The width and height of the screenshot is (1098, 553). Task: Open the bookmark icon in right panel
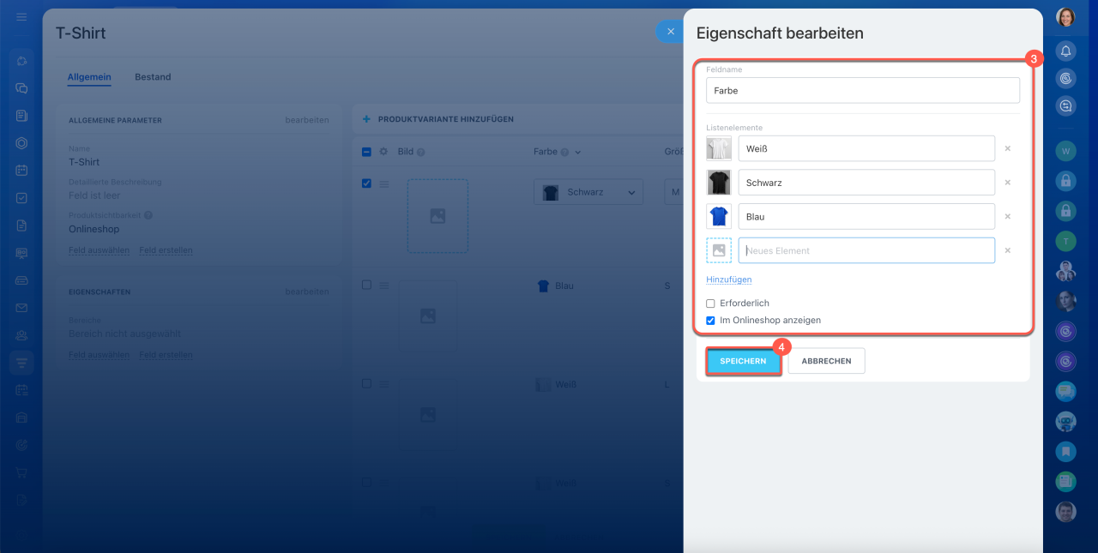1065,451
